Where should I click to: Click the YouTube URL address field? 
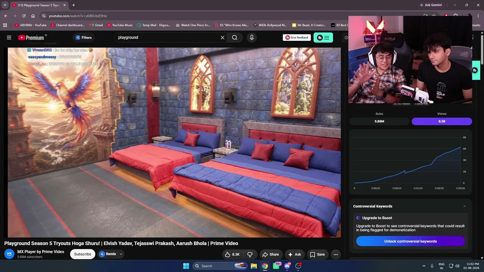pos(78,16)
